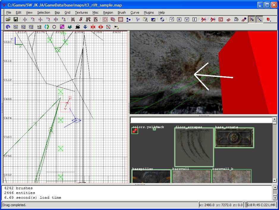
Task: Click the black train plugin icon
Action: click(78, 27)
